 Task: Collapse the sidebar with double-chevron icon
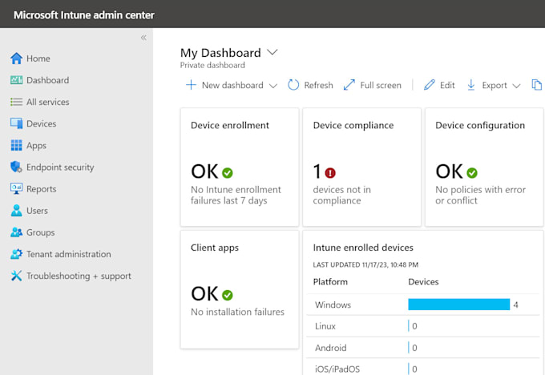tap(143, 38)
